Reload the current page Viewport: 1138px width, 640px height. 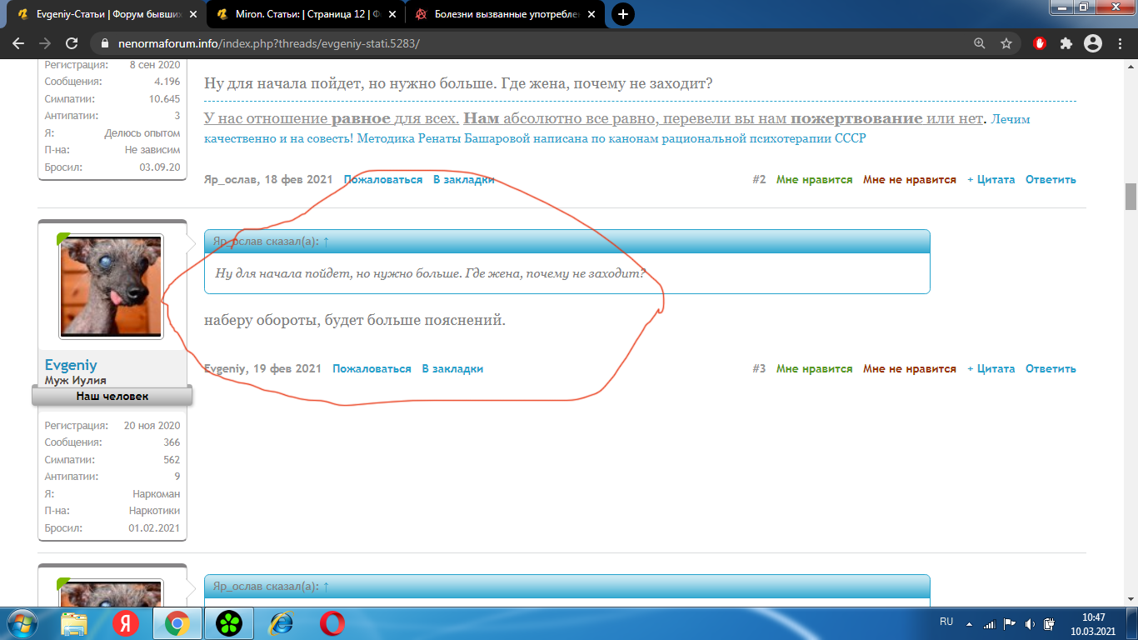click(x=72, y=43)
